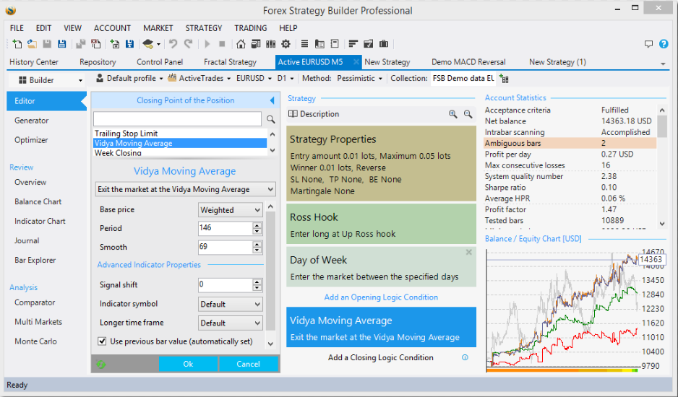The width and height of the screenshot is (678, 397).
Task: Click 'Add an Opening Logic Condition' link
Action: click(x=381, y=297)
